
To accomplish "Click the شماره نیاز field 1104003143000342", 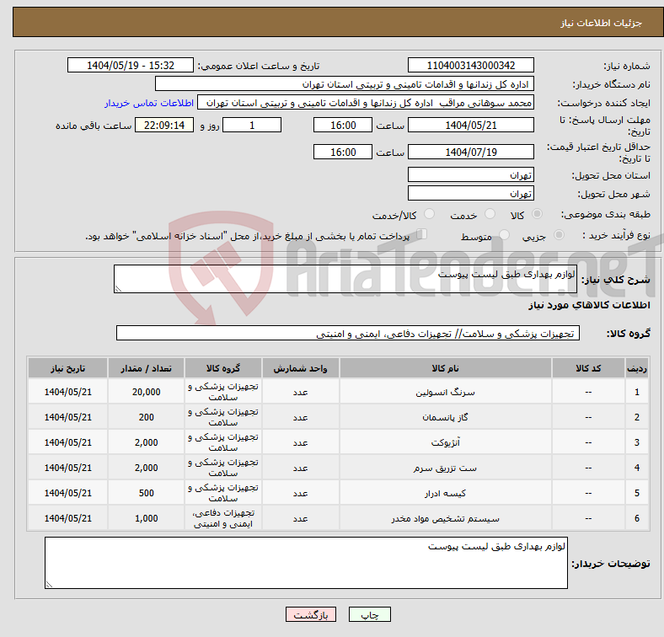I will 470,65.
